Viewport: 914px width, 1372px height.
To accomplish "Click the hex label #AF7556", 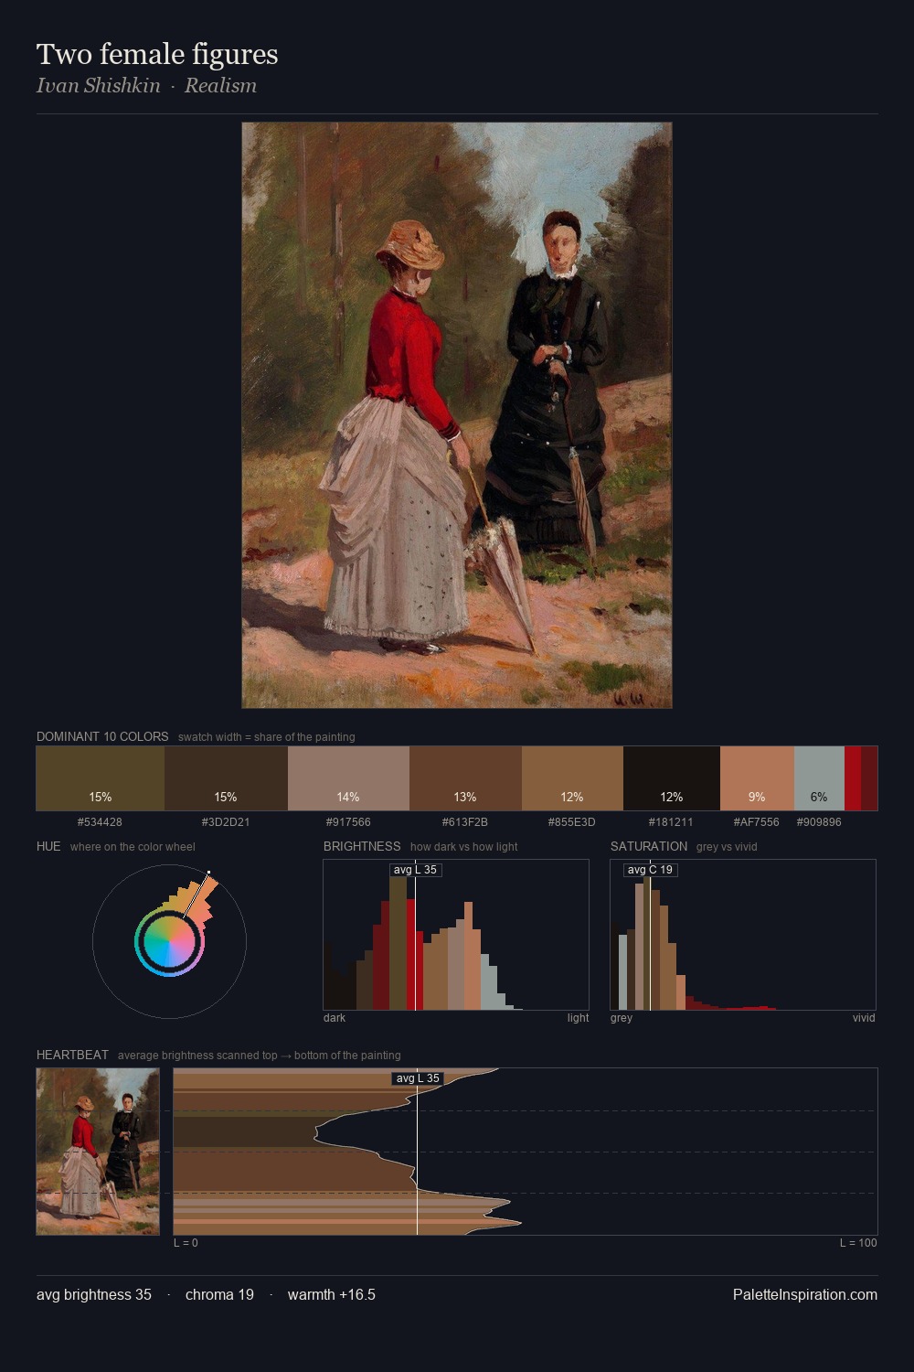I will 757,822.
